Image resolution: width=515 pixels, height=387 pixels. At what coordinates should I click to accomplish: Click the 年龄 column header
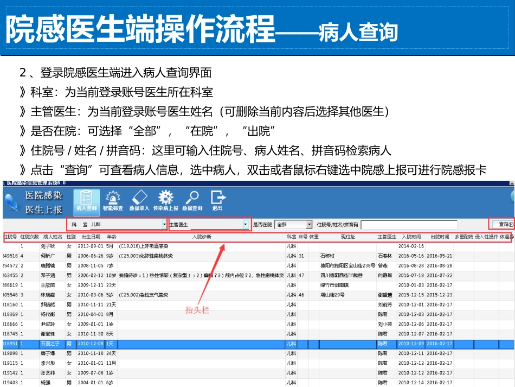(111, 237)
